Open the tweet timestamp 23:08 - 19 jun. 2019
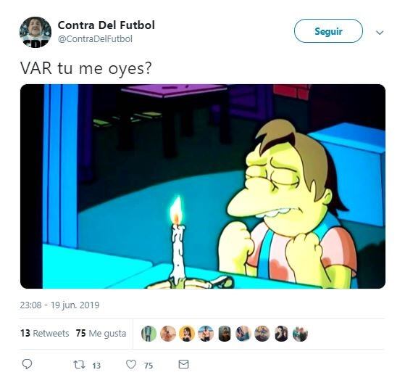 tap(59, 305)
